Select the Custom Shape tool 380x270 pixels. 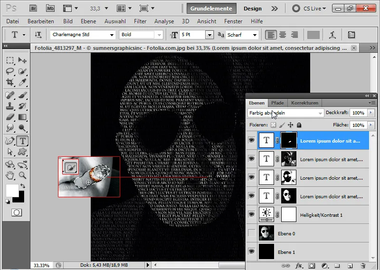22,152
